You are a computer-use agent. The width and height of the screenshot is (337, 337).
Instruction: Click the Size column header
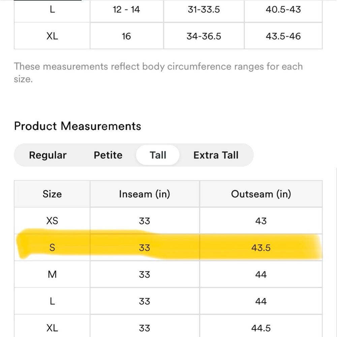click(52, 194)
